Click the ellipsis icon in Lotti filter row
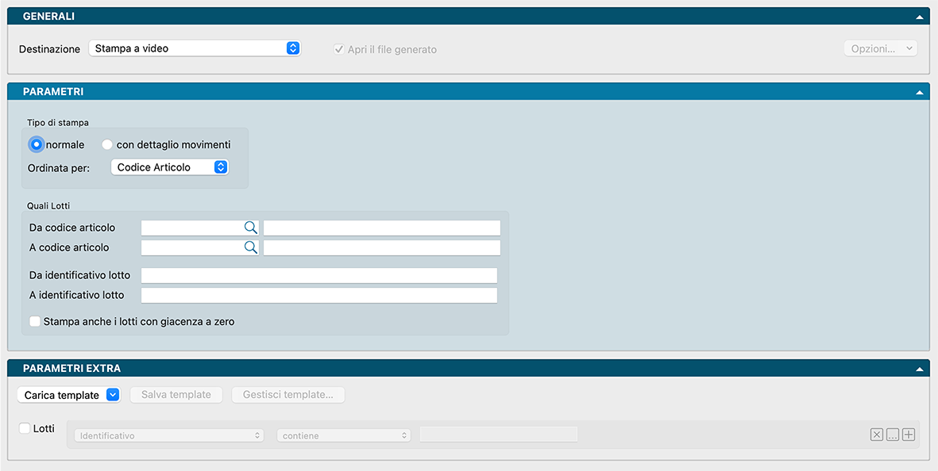This screenshot has width=938, height=471. [x=893, y=435]
